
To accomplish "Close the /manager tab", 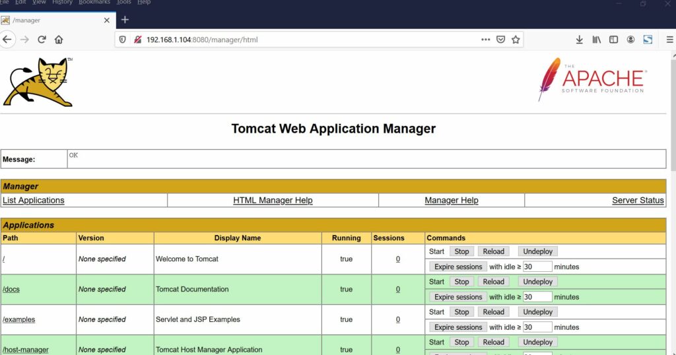I will click(x=107, y=20).
